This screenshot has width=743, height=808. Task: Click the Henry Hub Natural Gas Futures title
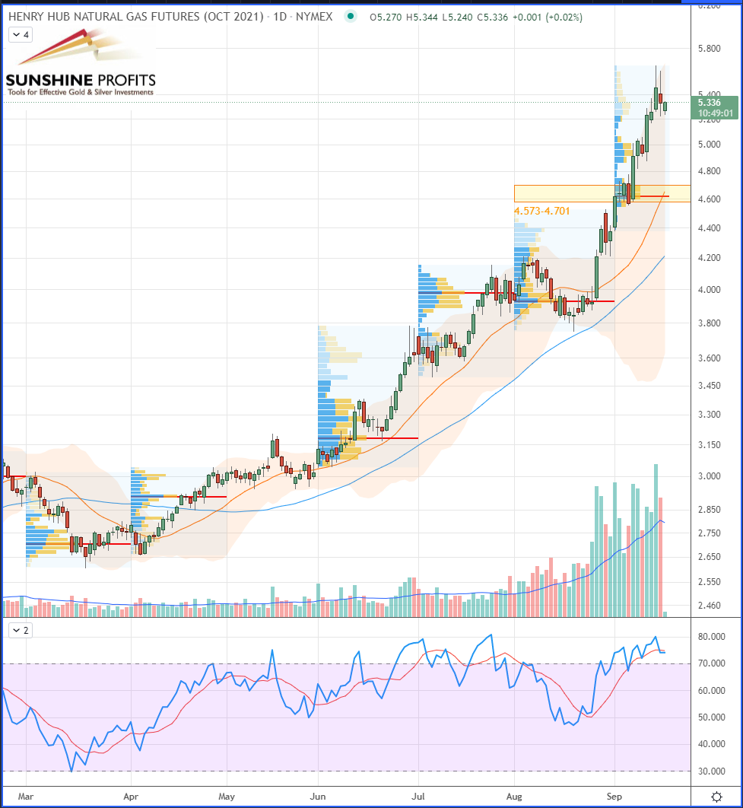click(170, 17)
